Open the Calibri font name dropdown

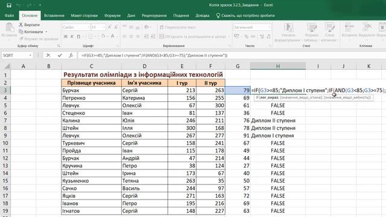click(x=89, y=27)
